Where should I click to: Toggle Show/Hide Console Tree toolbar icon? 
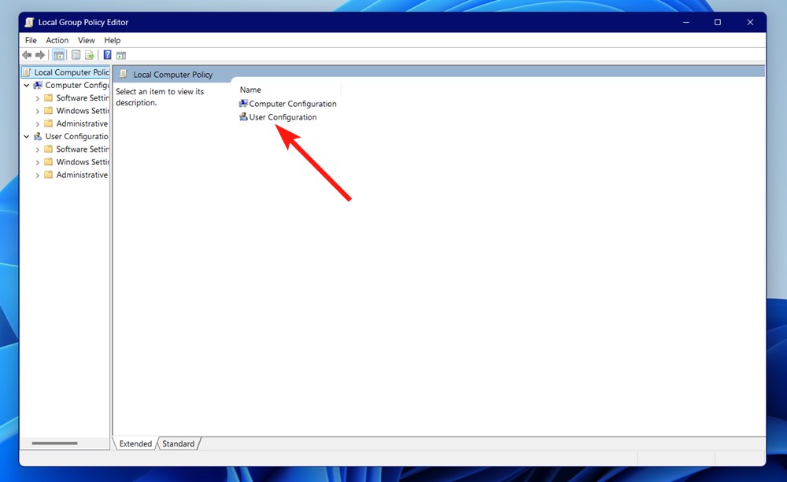click(x=59, y=55)
